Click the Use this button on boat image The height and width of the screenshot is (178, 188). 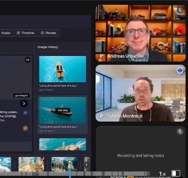[x=63, y=110]
